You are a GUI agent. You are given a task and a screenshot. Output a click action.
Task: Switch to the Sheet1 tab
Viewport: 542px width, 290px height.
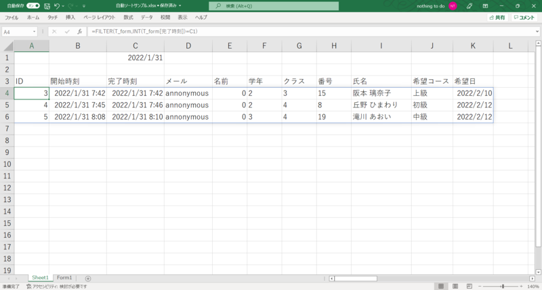40,278
